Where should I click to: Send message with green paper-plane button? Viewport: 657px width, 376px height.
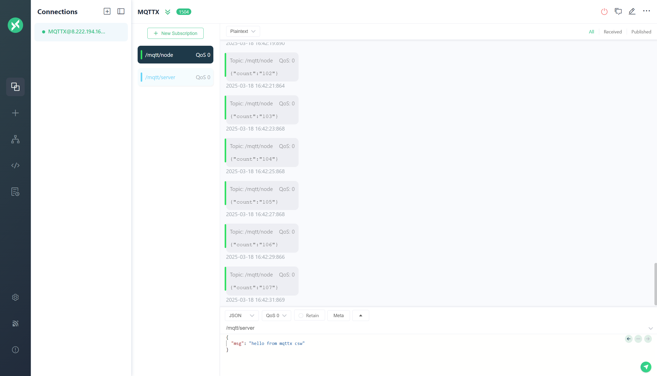click(646, 367)
